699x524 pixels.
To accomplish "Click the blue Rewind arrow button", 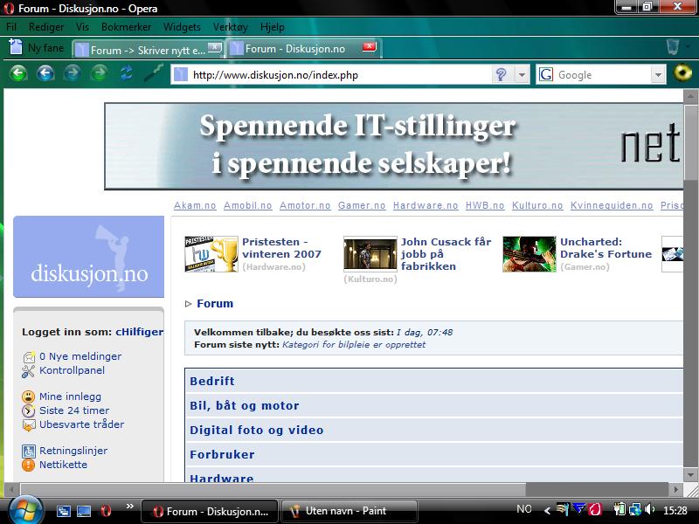I will [x=45, y=73].
